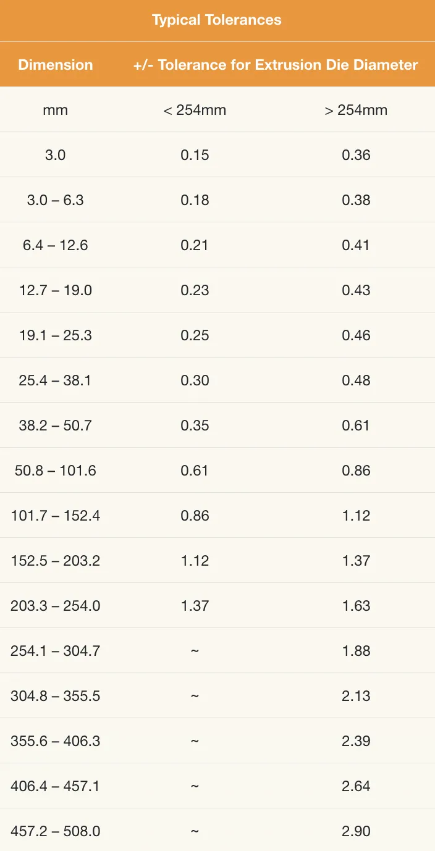
Task: Click the 101.7 – 152.4 dimension cell
Action: tap(56, 516)
